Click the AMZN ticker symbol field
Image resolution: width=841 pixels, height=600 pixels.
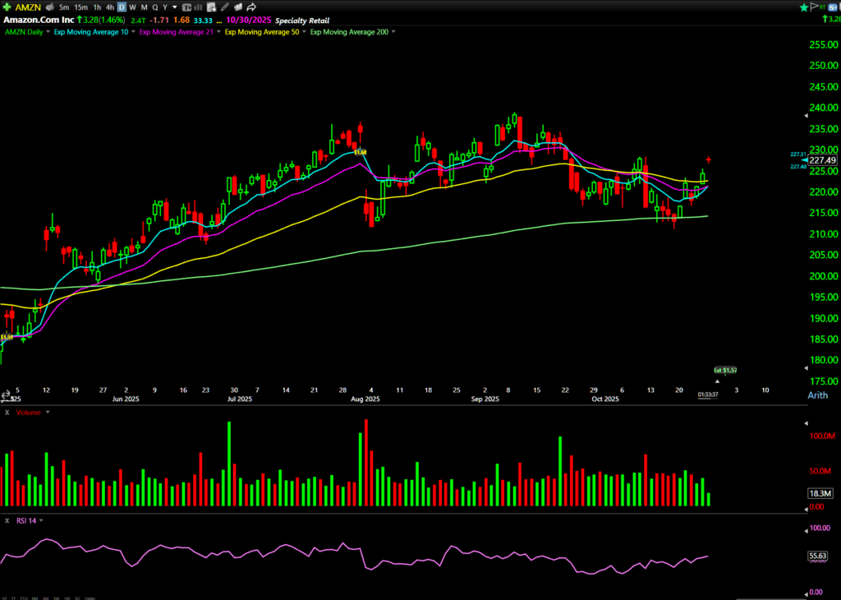[x=28, y=7]
